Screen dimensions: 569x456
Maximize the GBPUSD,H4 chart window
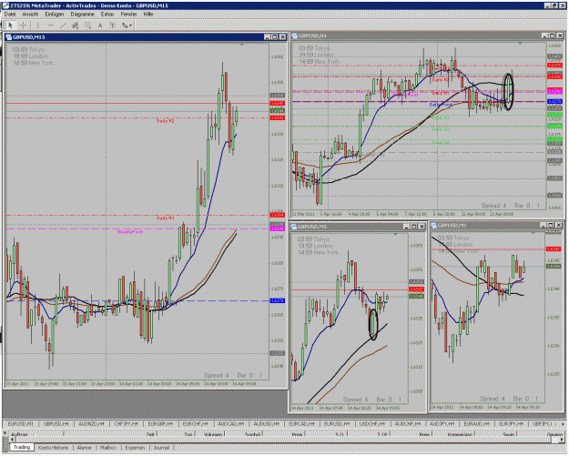pos(553,35)
